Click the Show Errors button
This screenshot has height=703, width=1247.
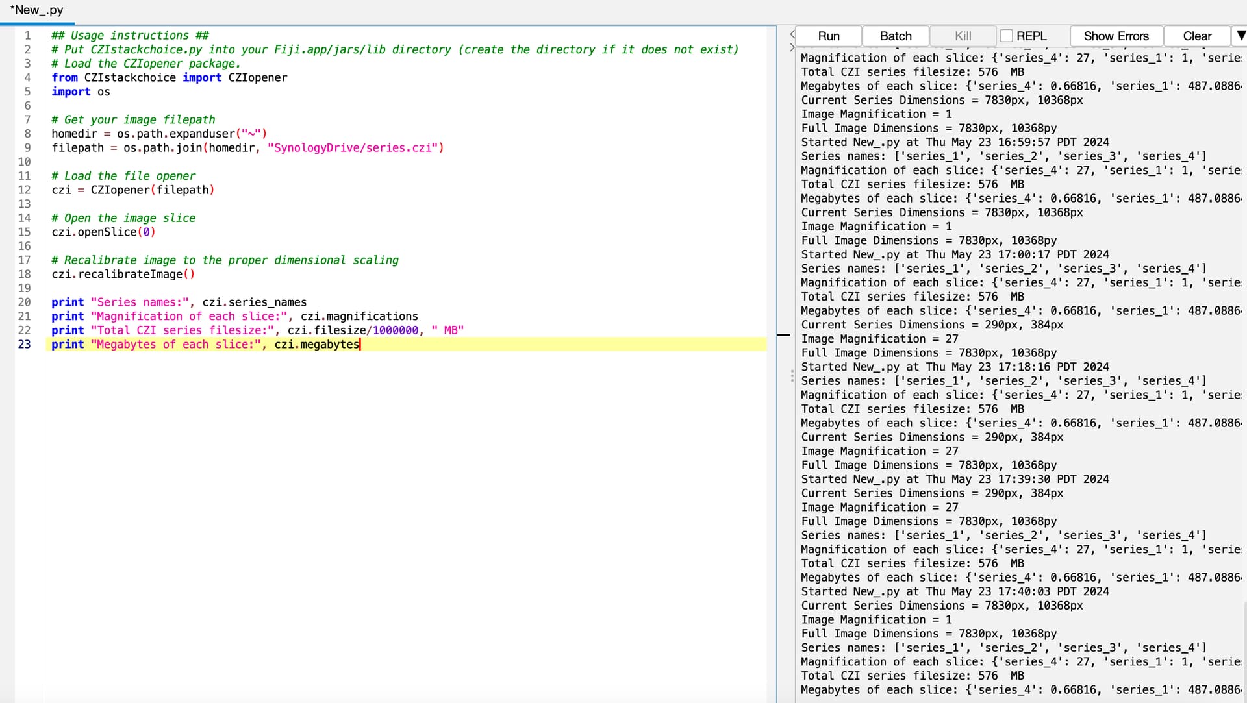click(x=1116, y=36)
